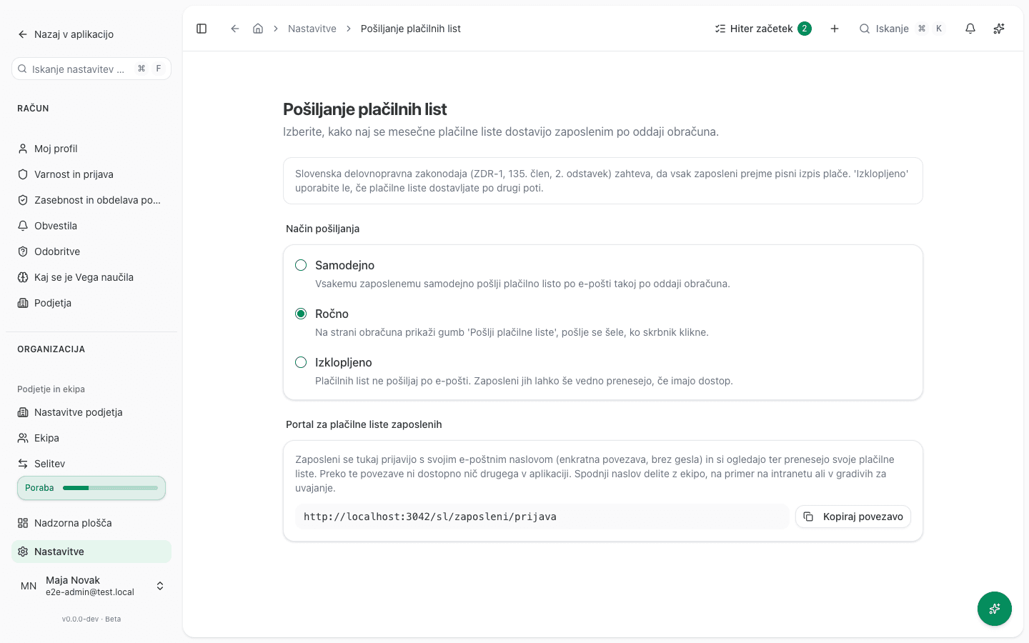Open Odobritve settings
Viewport: 1029px width, 643px height.
tap(91, 251)
